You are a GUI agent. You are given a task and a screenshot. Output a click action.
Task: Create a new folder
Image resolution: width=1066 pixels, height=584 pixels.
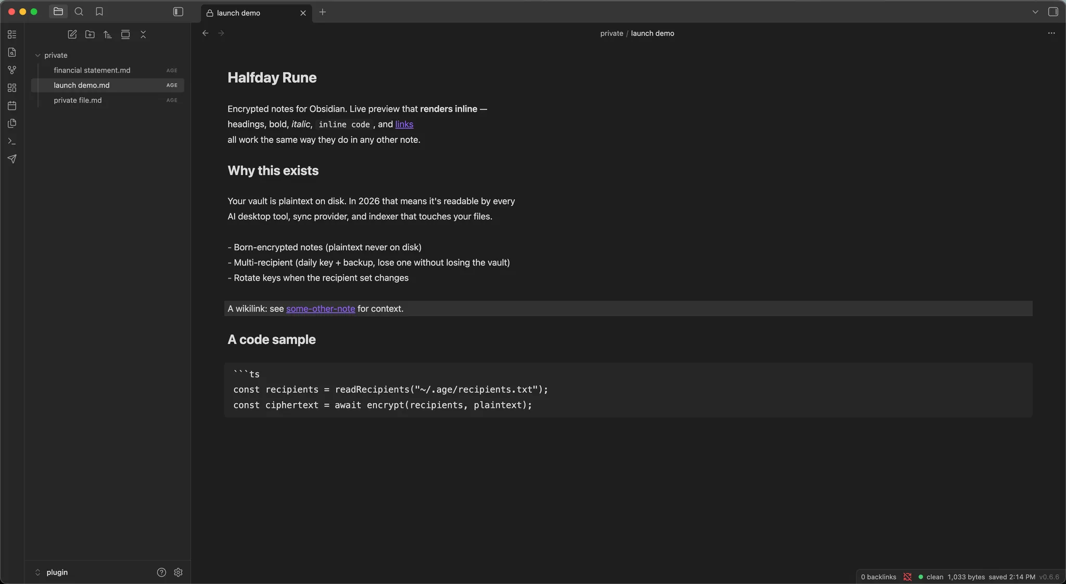pyautogui.click(x=90, y=34)
